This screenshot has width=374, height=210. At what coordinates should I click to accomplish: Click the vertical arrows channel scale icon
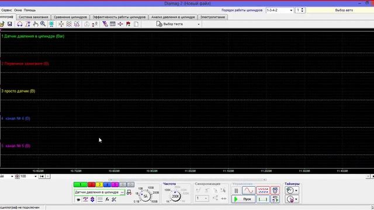[92, 199]
